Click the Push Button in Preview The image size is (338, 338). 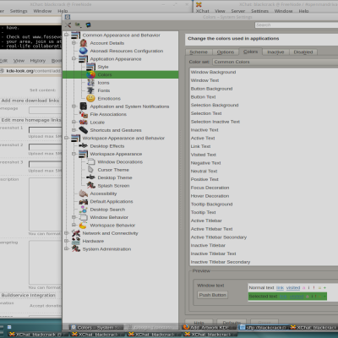213,295
